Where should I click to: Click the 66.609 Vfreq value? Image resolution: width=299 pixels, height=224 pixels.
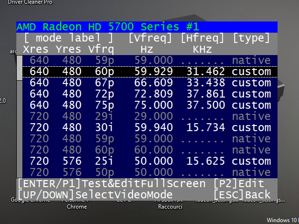153,83
